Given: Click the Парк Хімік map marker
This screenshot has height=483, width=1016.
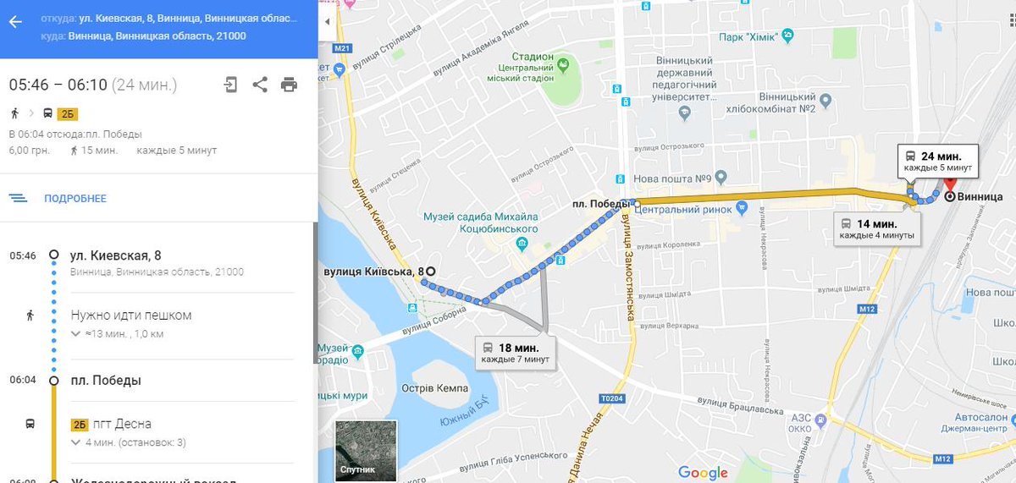Looking at the screenshot, I should click(x=788, y=36).
